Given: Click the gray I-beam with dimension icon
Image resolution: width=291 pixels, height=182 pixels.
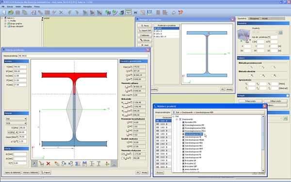Looking at the screenshot, I should 92,164.
